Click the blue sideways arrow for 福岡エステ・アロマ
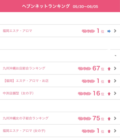 pyautogui.click(x=109, y=31)
